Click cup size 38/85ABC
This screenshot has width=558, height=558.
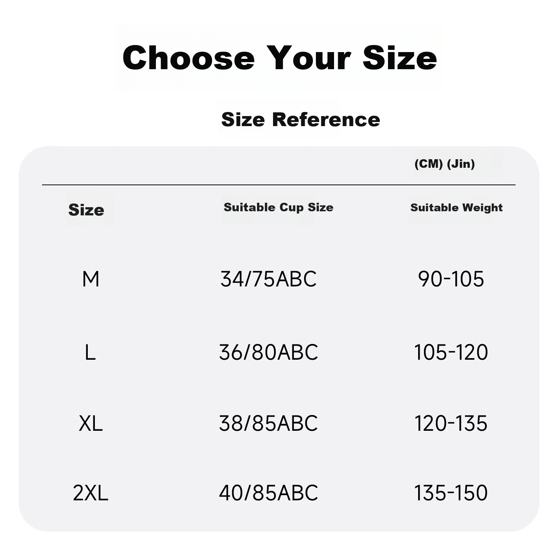pyautogui.click(x=269, y=423)
